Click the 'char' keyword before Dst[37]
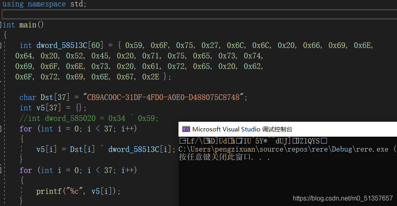Image resolution: width=397 pixels, height=206 pixels. point(28,97)
